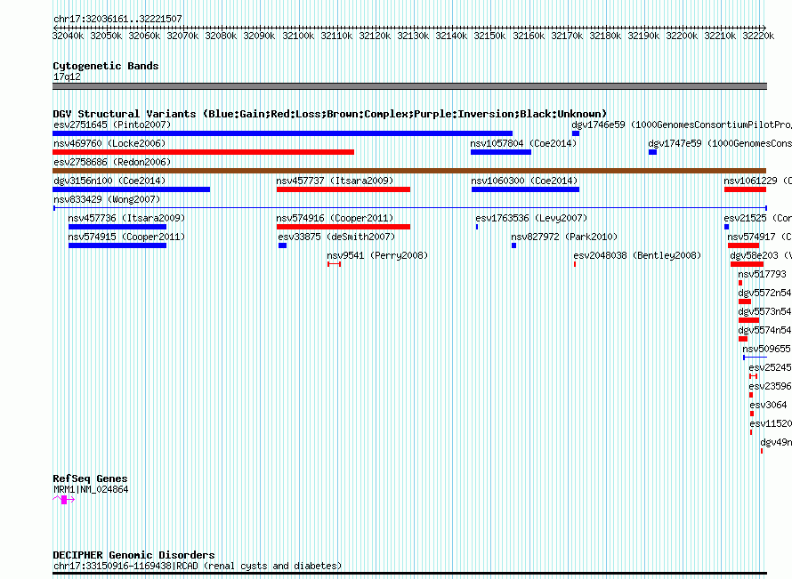
Task: Click the 17q12 band label
Action: coord(67,76)
